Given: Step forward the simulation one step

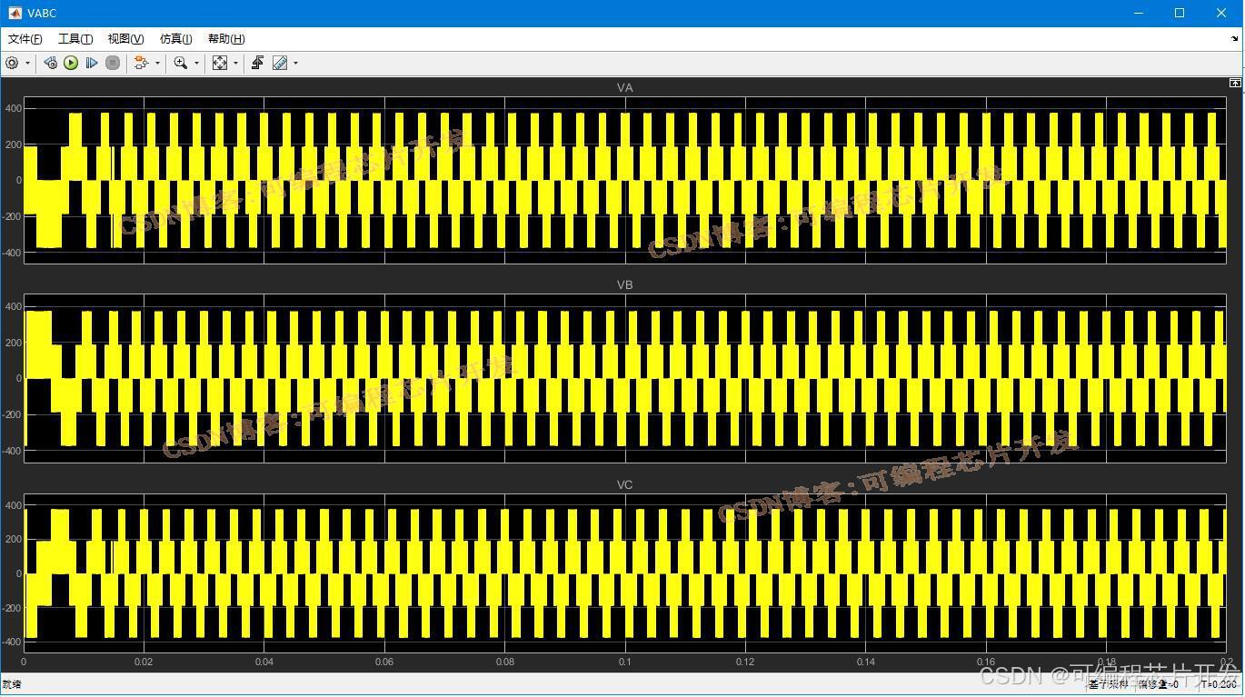Looking at the screenshot, I should point(91,63).
